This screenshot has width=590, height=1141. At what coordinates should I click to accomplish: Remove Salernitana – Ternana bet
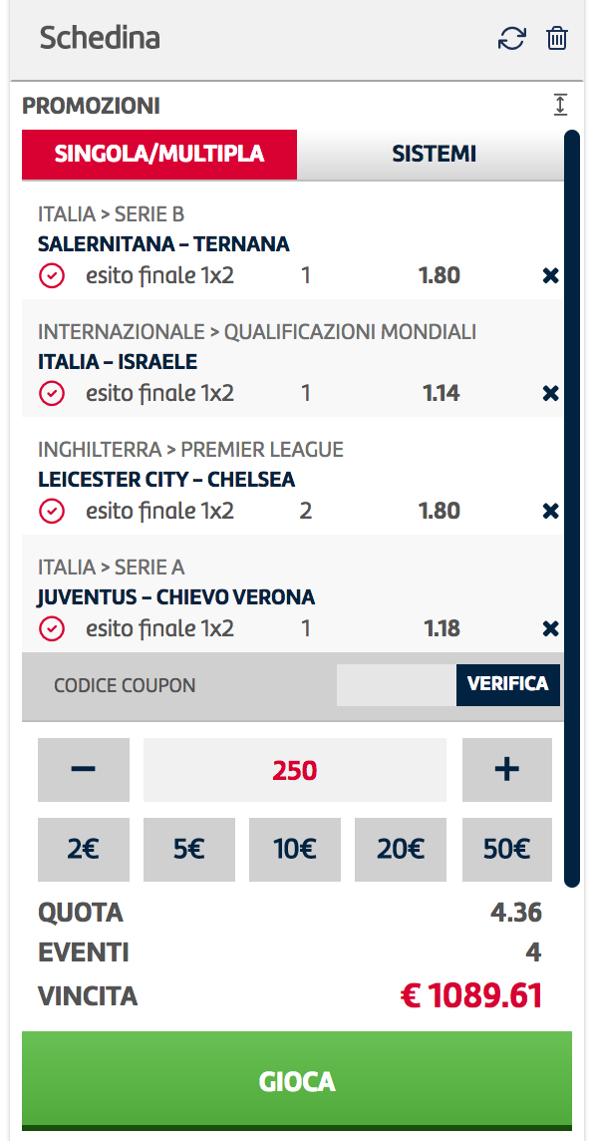tap(551, 276)
